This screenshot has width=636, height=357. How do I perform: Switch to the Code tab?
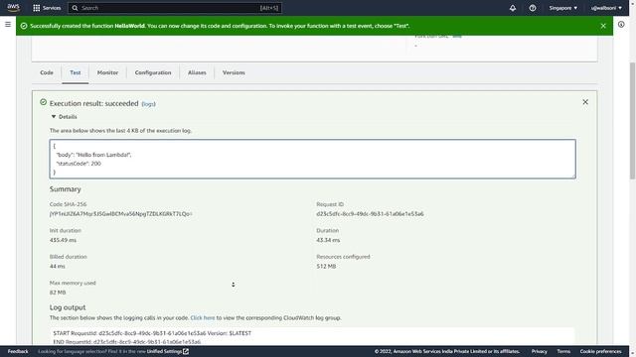point(47,72)
